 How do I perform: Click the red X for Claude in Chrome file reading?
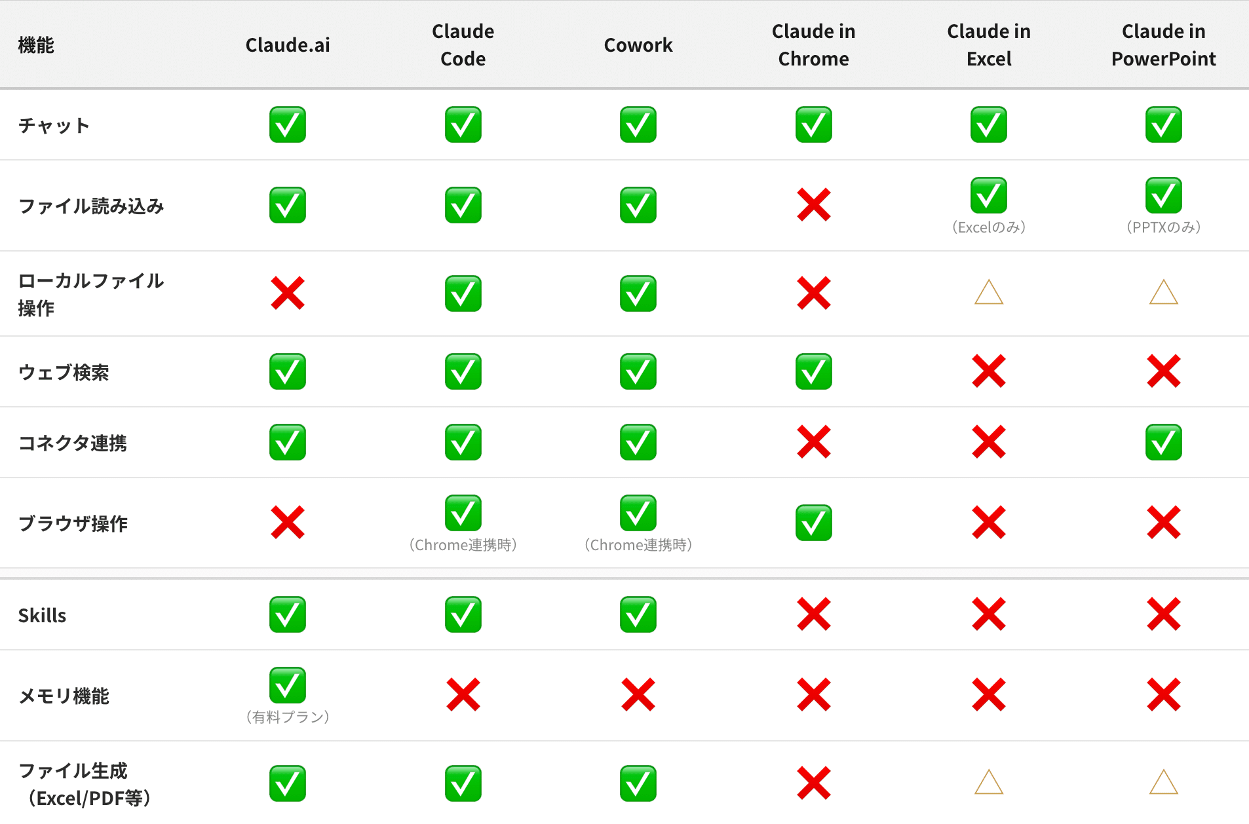click(x=814, y=205)
